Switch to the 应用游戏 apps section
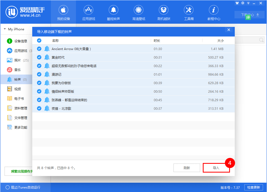The image size is (267, 192). point(88,12)
